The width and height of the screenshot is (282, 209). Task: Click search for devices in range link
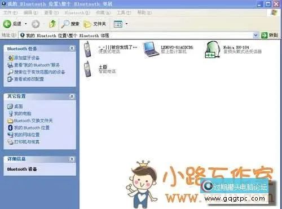(x=39, y=72)
